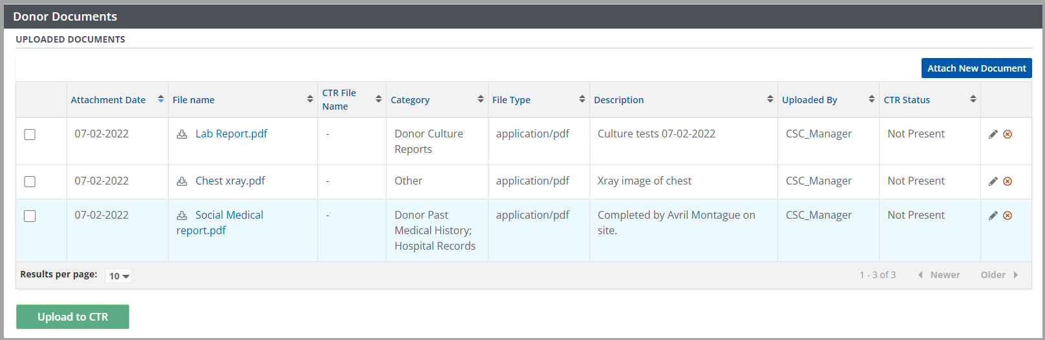Sort by the CTR Status column header
Image resolution: width=1045 pixels, height=340 pixels.
[907, 100]
